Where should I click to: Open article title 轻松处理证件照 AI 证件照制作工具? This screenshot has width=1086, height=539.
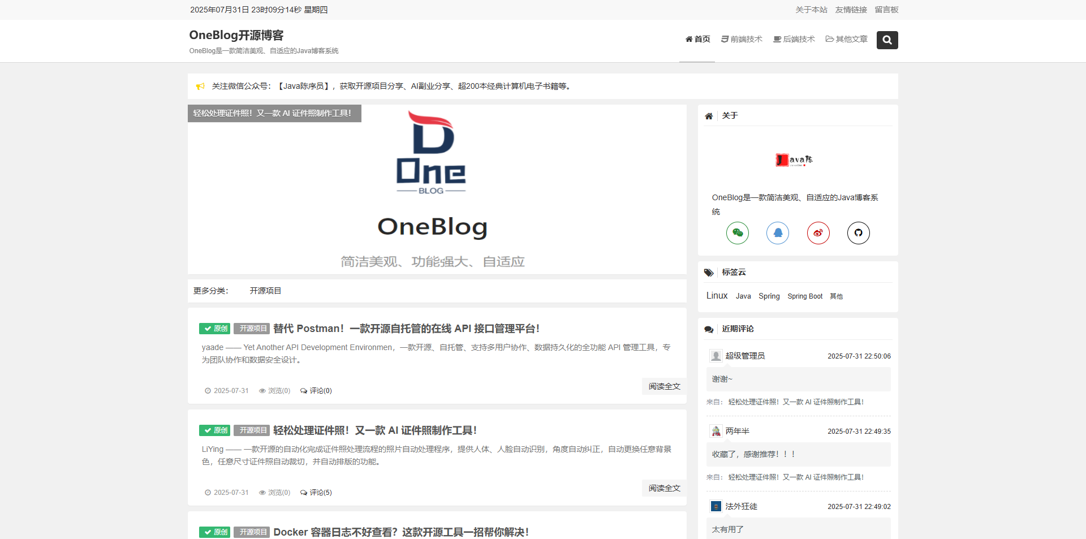(375, 430)
